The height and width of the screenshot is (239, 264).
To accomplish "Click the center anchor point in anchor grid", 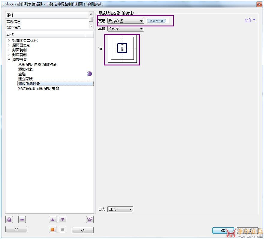I will tap(122, 48).
